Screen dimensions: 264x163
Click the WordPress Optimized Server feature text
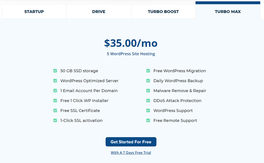[89, 81]
